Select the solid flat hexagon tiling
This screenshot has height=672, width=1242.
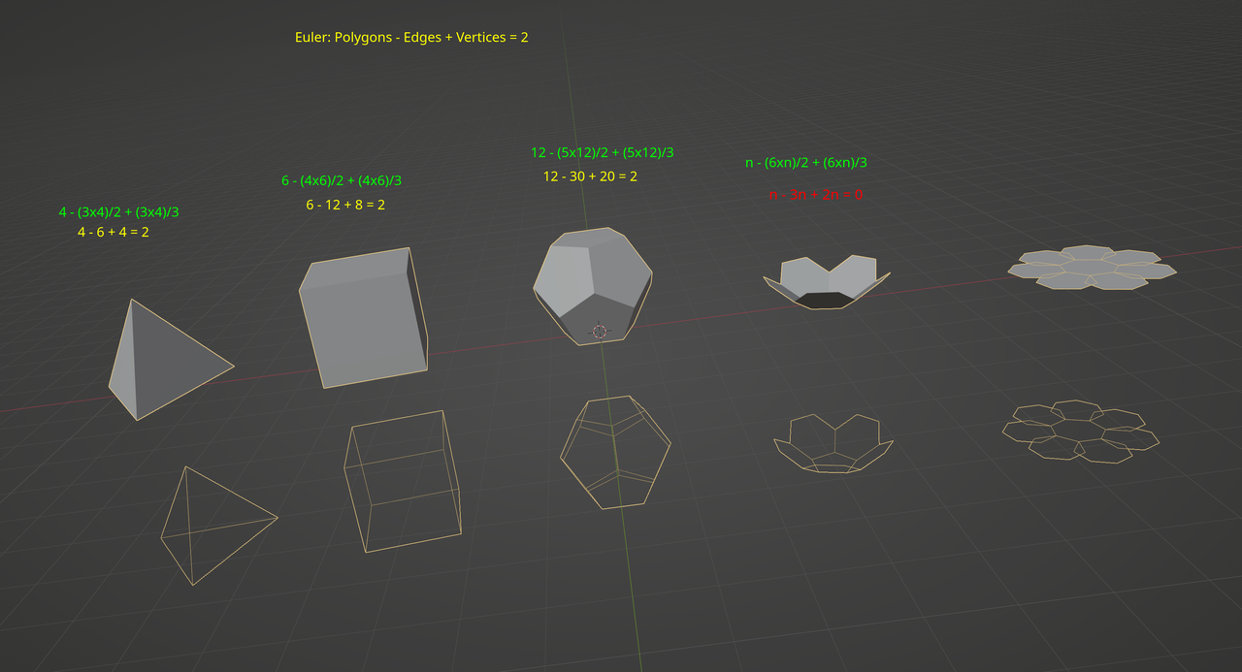pos(1092,267)
